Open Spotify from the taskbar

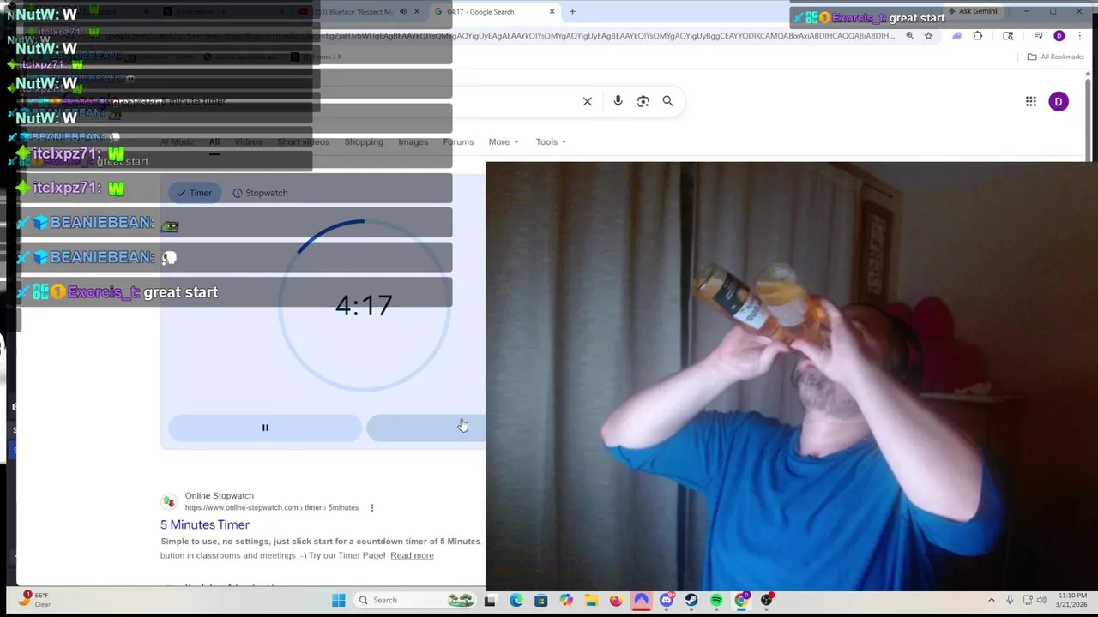[x=716, y=600]
